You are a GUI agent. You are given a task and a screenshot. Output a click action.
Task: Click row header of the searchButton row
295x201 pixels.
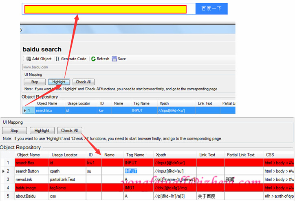point(7,171)
